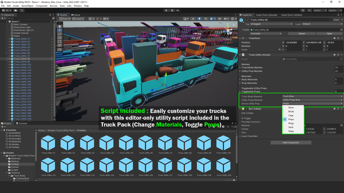This screenshot has height=193, width=344.
Task: Open the Window menu
Action: [x=78, y=6]
